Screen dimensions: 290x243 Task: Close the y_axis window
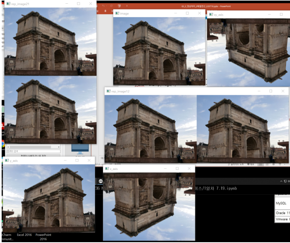coord(89,160)
